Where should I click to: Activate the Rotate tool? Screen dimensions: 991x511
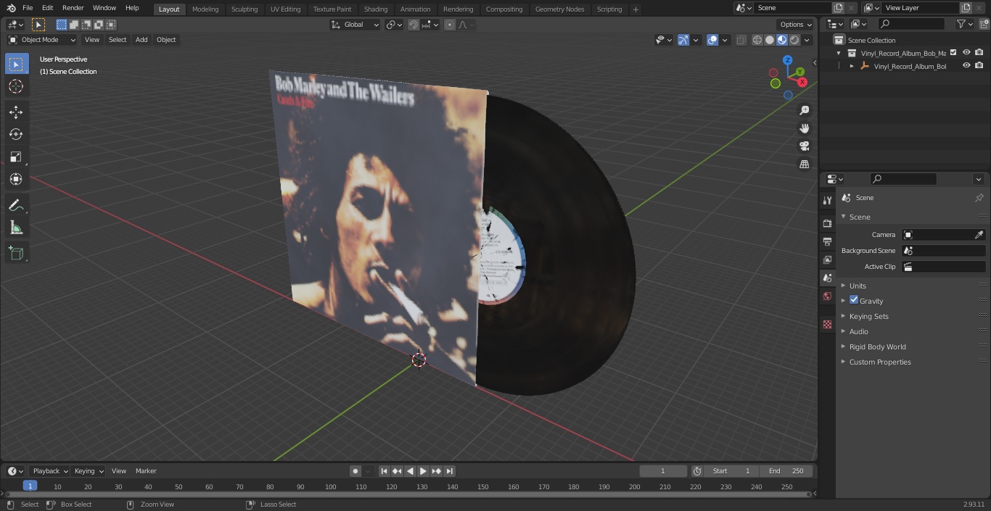pos(16,134)
